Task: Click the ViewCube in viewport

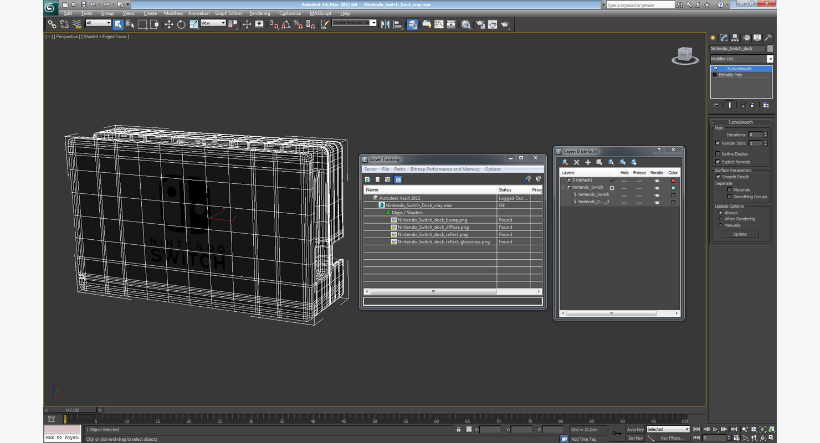Action: pyautogui.click(x=685, y=55)
